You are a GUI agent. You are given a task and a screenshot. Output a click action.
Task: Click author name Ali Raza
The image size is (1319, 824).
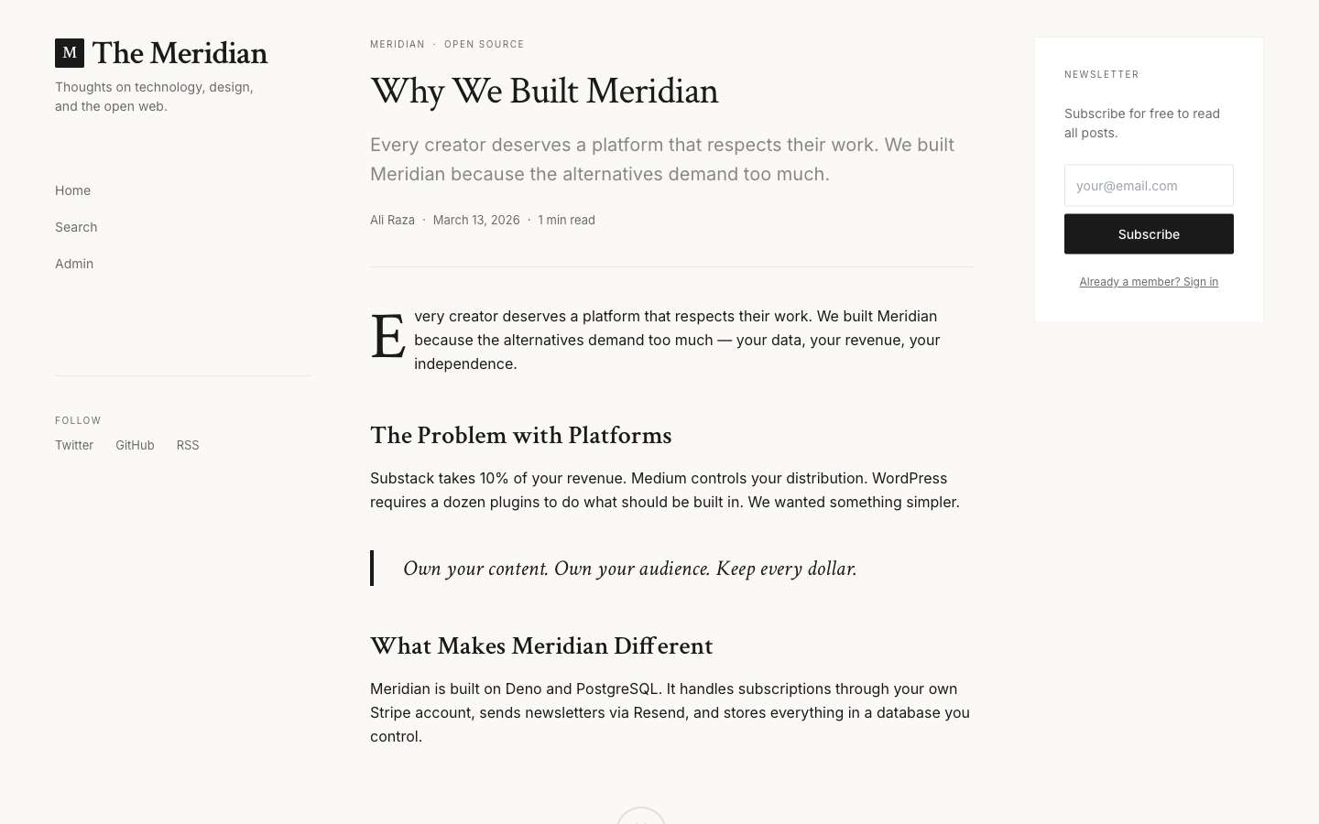point(392,220)
